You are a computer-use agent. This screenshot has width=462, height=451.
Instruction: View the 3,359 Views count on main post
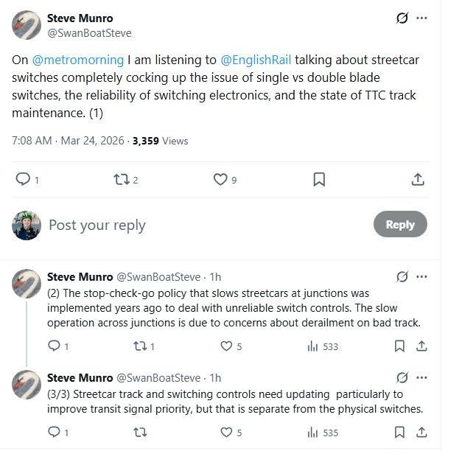(x=160, y=141)
